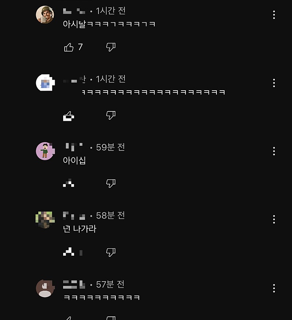Tap the 59분 전 timestamp
This screenshot has width=292, height=320.
[110, 147]
